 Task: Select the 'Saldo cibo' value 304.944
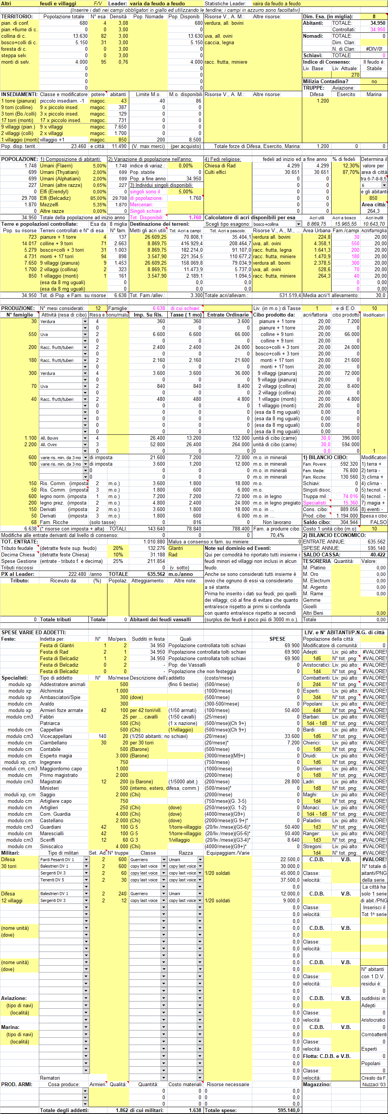(x=346, y=522)
